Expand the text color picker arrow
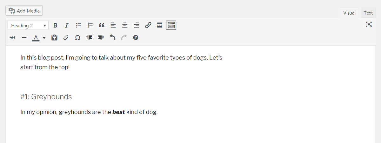381x143 pixels. [x=44, y=38]
